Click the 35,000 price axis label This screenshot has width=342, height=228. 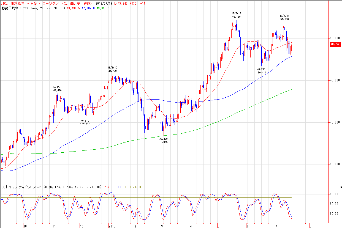tap(334, 164)
